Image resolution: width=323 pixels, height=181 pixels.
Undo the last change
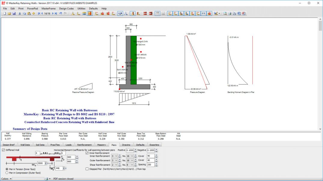61,13
